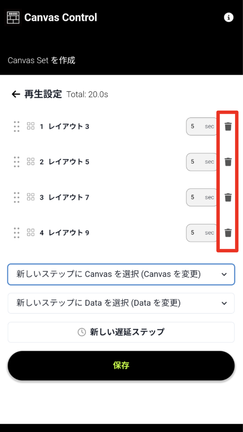Add a 新しい遅延ステップ

click(121, 332)
